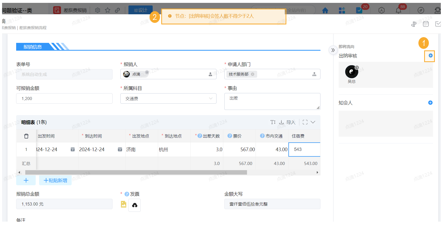Toggle fullscreen for 明细表
Image resolution: width=445 pixels, height=225 pixels.
click(305, 122)
